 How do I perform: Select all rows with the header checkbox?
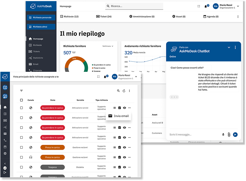tap(21, 100)
